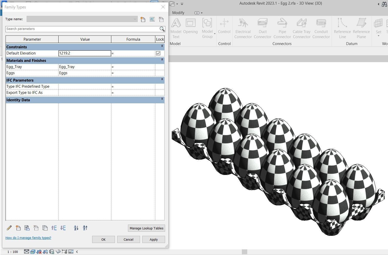Click the Reference Plane tool
This screenshot has width=388, height=255.
361,28
